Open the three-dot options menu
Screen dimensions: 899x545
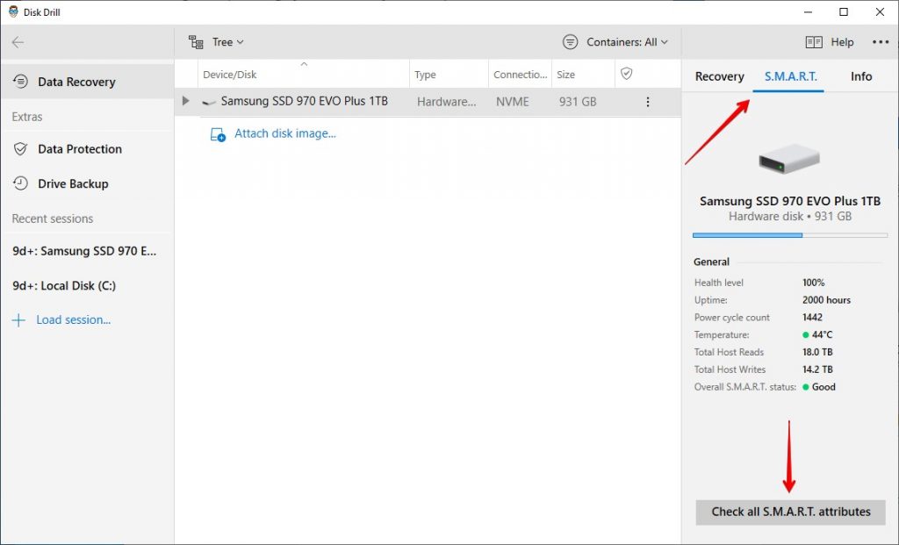coord(880,41)
